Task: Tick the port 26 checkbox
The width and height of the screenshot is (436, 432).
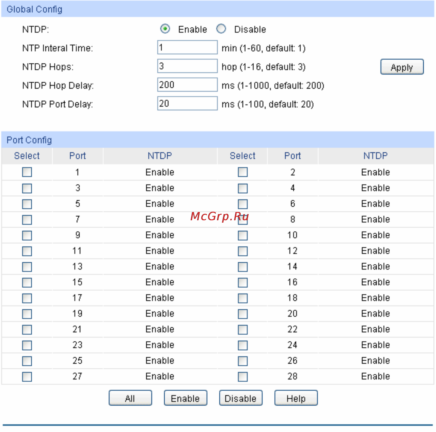Action: [x=243, y=361]
